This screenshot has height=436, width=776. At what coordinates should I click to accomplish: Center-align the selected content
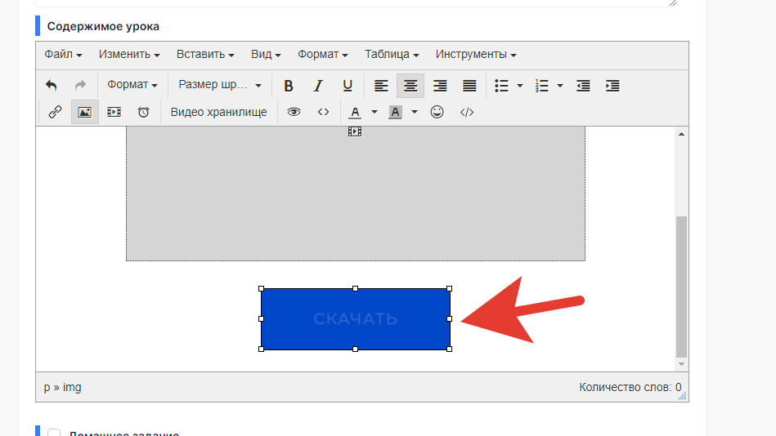410,86
